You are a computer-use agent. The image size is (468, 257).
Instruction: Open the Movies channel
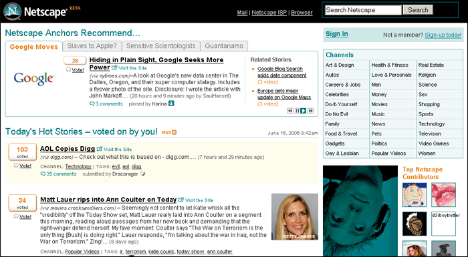tap(379, 104)
